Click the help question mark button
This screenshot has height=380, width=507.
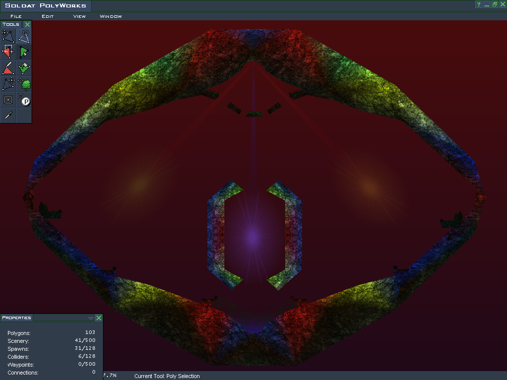479,4
